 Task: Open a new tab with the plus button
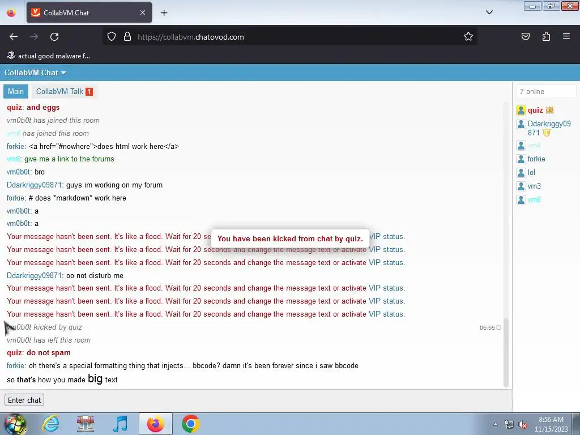(164, 13)
